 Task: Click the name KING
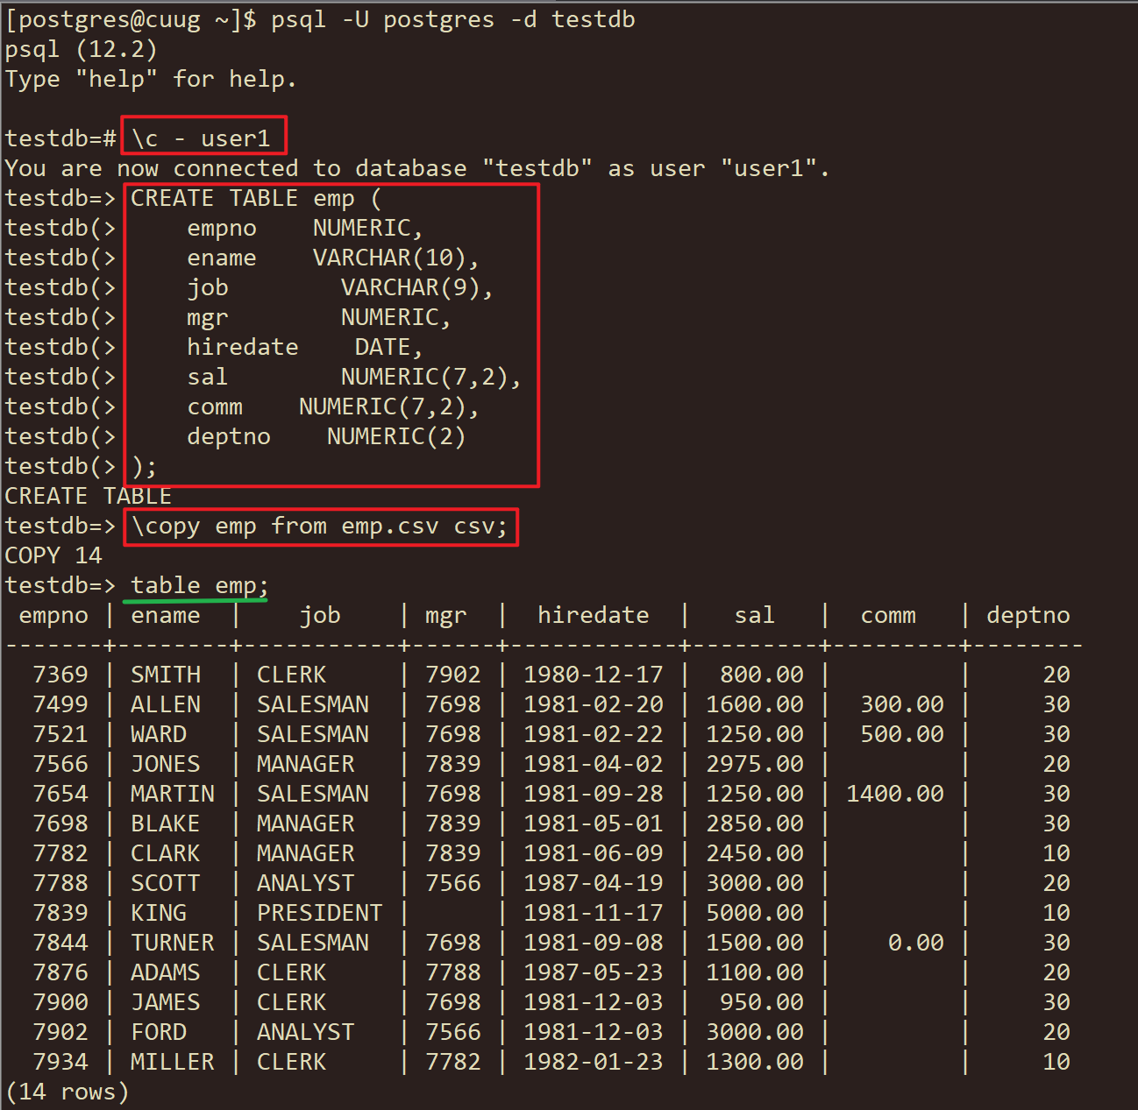159,913
